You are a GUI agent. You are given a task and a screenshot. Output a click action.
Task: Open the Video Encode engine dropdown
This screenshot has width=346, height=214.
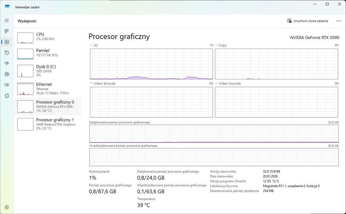pos(103,84)
